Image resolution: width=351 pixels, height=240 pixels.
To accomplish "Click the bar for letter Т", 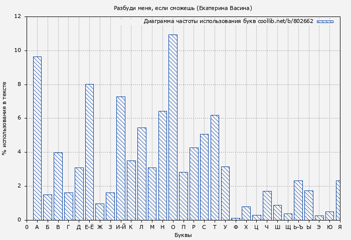I will coord(215,167).
